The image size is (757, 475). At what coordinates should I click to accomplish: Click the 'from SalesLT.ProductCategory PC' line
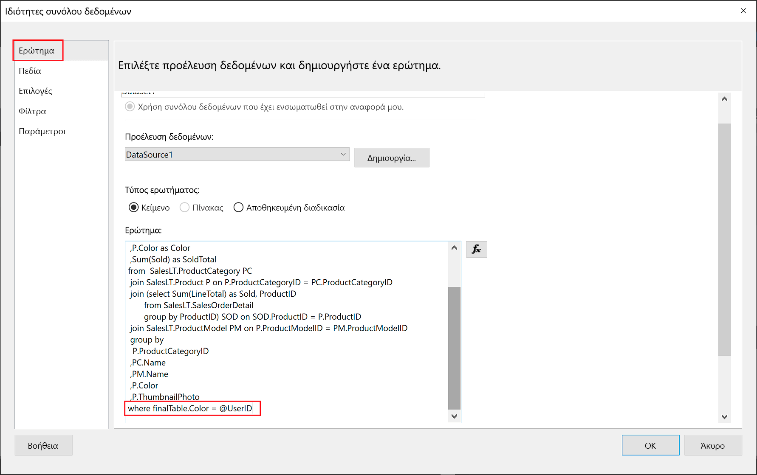pos(190,271)
